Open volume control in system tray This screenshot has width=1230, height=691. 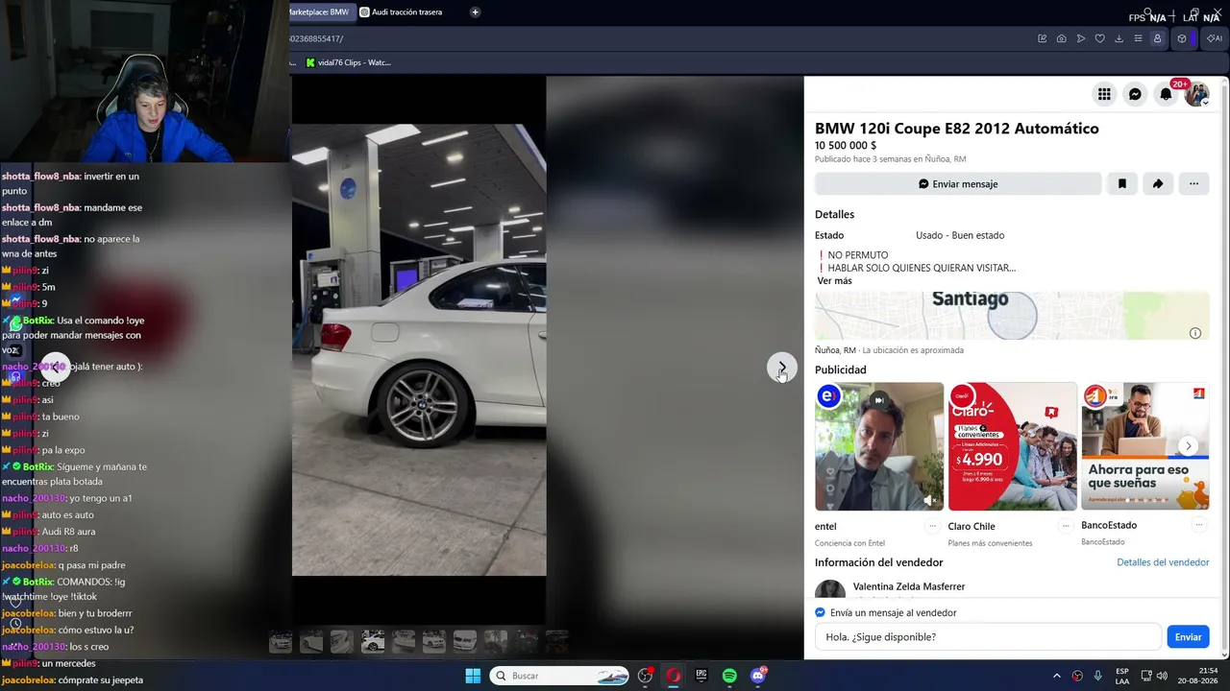pos(1162,676)
